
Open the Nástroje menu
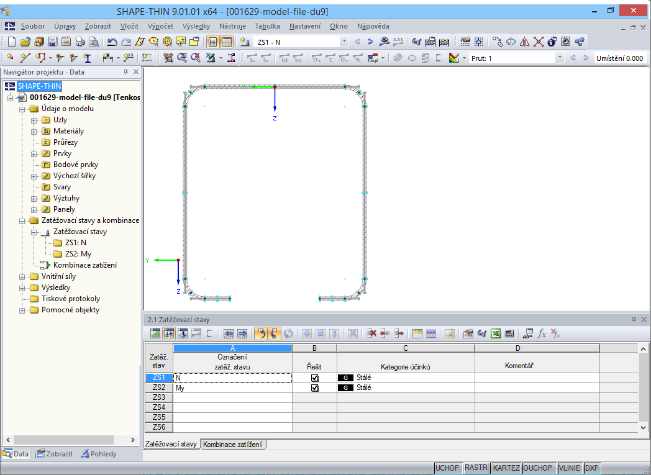point(232,26)
